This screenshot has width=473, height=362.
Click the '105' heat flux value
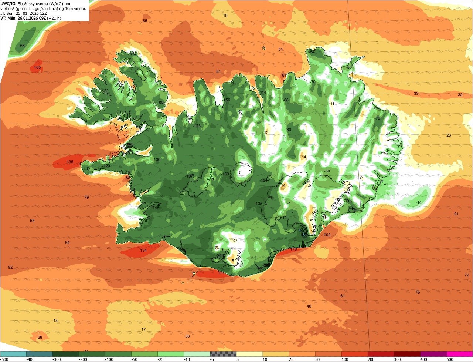point(37,67)
